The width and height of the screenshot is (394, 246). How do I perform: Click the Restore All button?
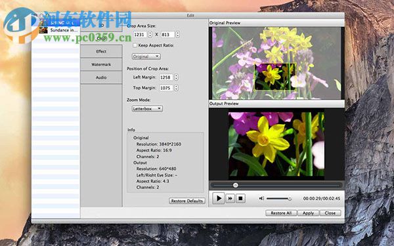tap(281, 213)
